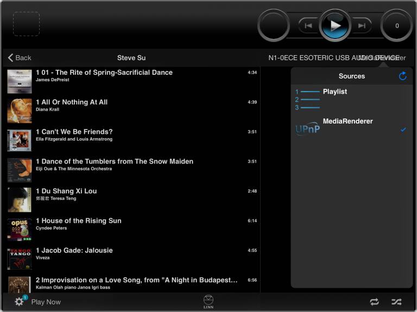The height and width of the screenshot is (312, 417).
Task: Click artist name Diana Krall
Action: coord(48,109)
